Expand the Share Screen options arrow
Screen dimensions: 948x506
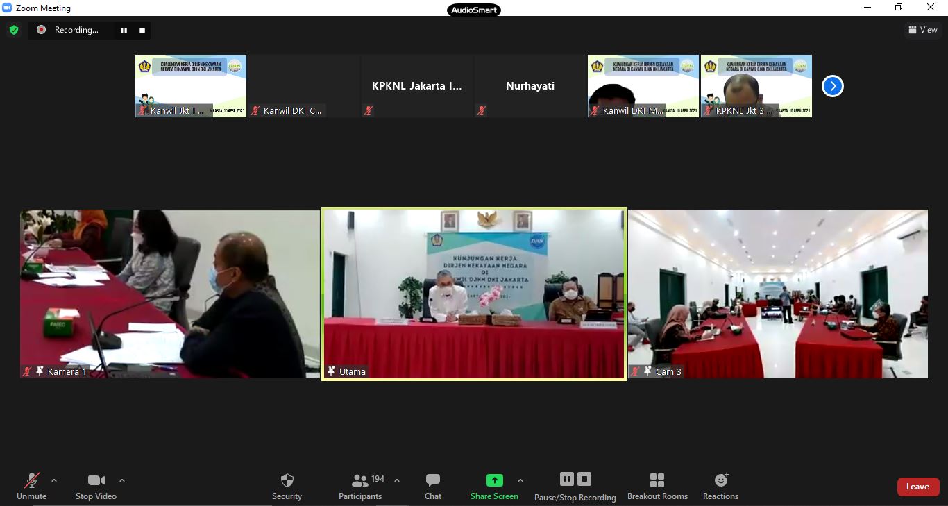click(520, 480)
